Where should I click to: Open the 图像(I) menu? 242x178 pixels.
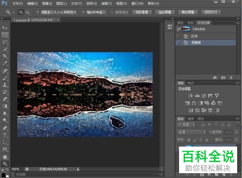point(47,3)
